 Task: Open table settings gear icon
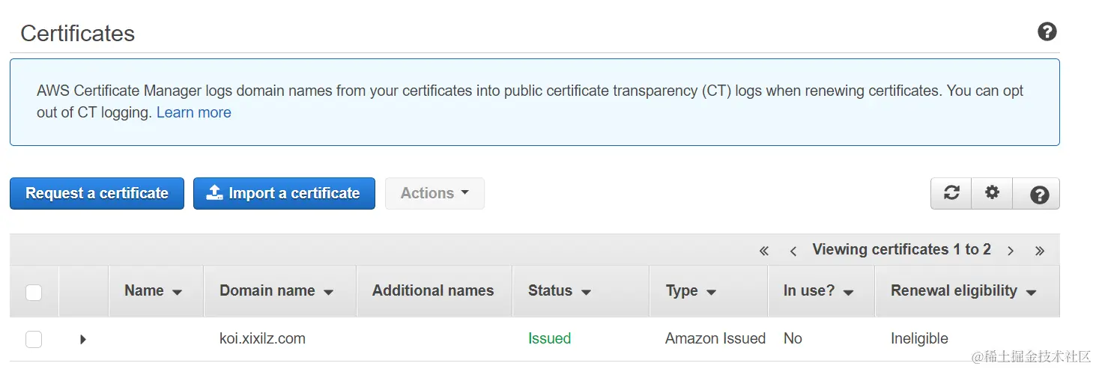coord(992,193)
